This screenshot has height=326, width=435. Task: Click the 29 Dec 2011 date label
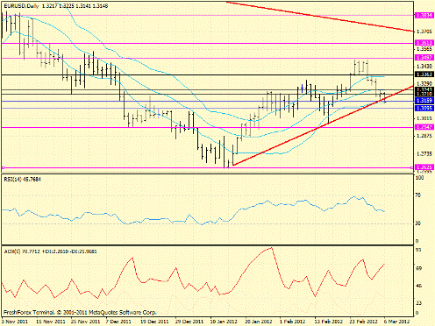[x=189, y=322]
